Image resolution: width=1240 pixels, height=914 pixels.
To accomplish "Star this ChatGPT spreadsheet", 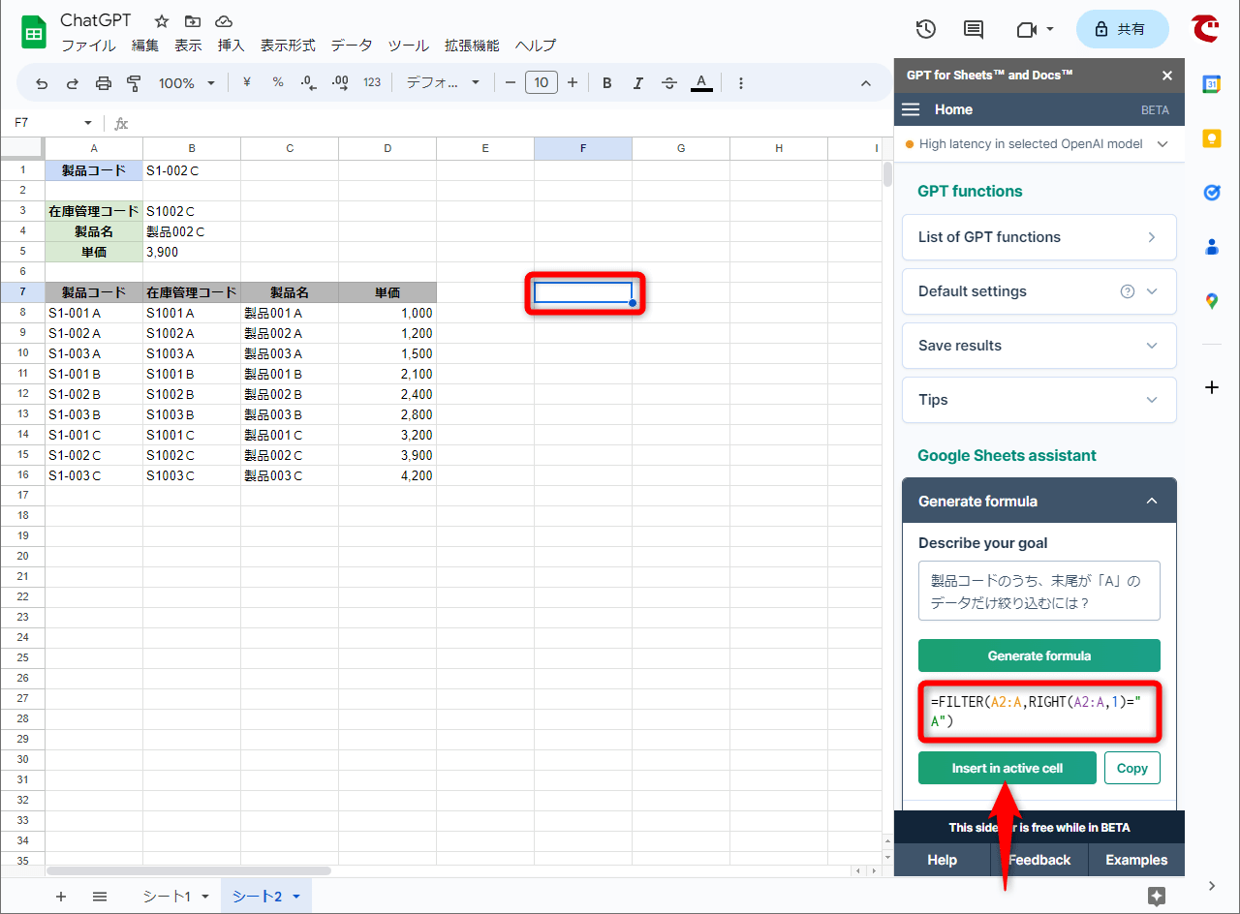I will tap(162, 21).
